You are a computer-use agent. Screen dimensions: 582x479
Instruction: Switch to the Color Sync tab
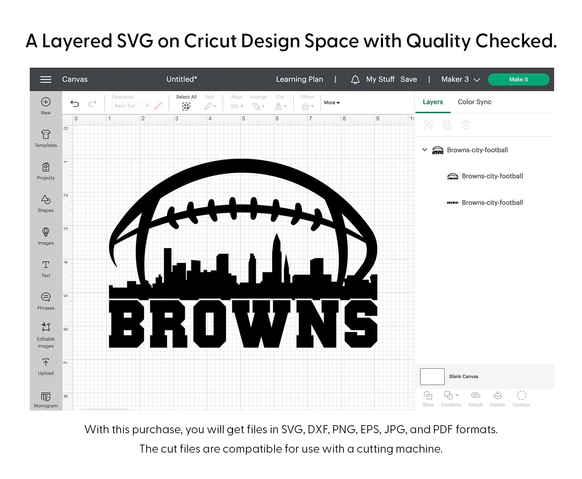pos(474,102)
